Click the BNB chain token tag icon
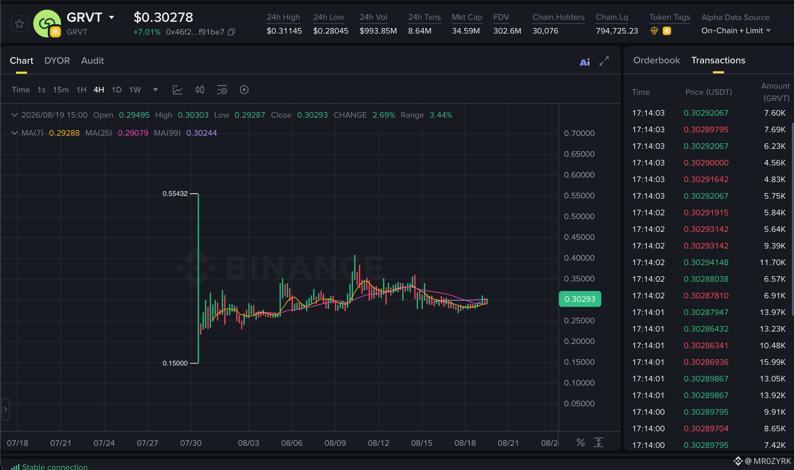Screen dimensions: 794x470 [x=667, y=31]
